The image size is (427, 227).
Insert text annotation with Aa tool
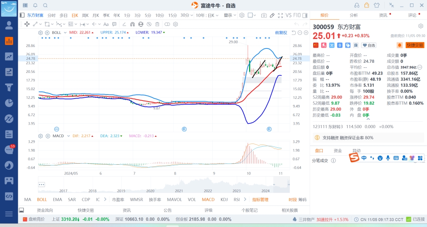pyautogui.click(x=106, y=24)
